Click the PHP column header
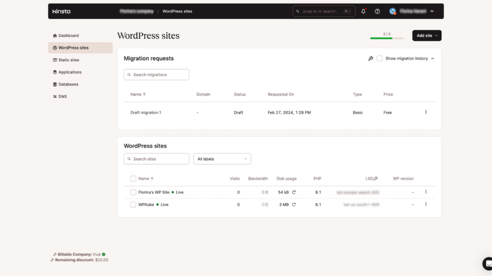 click(317, 179)
